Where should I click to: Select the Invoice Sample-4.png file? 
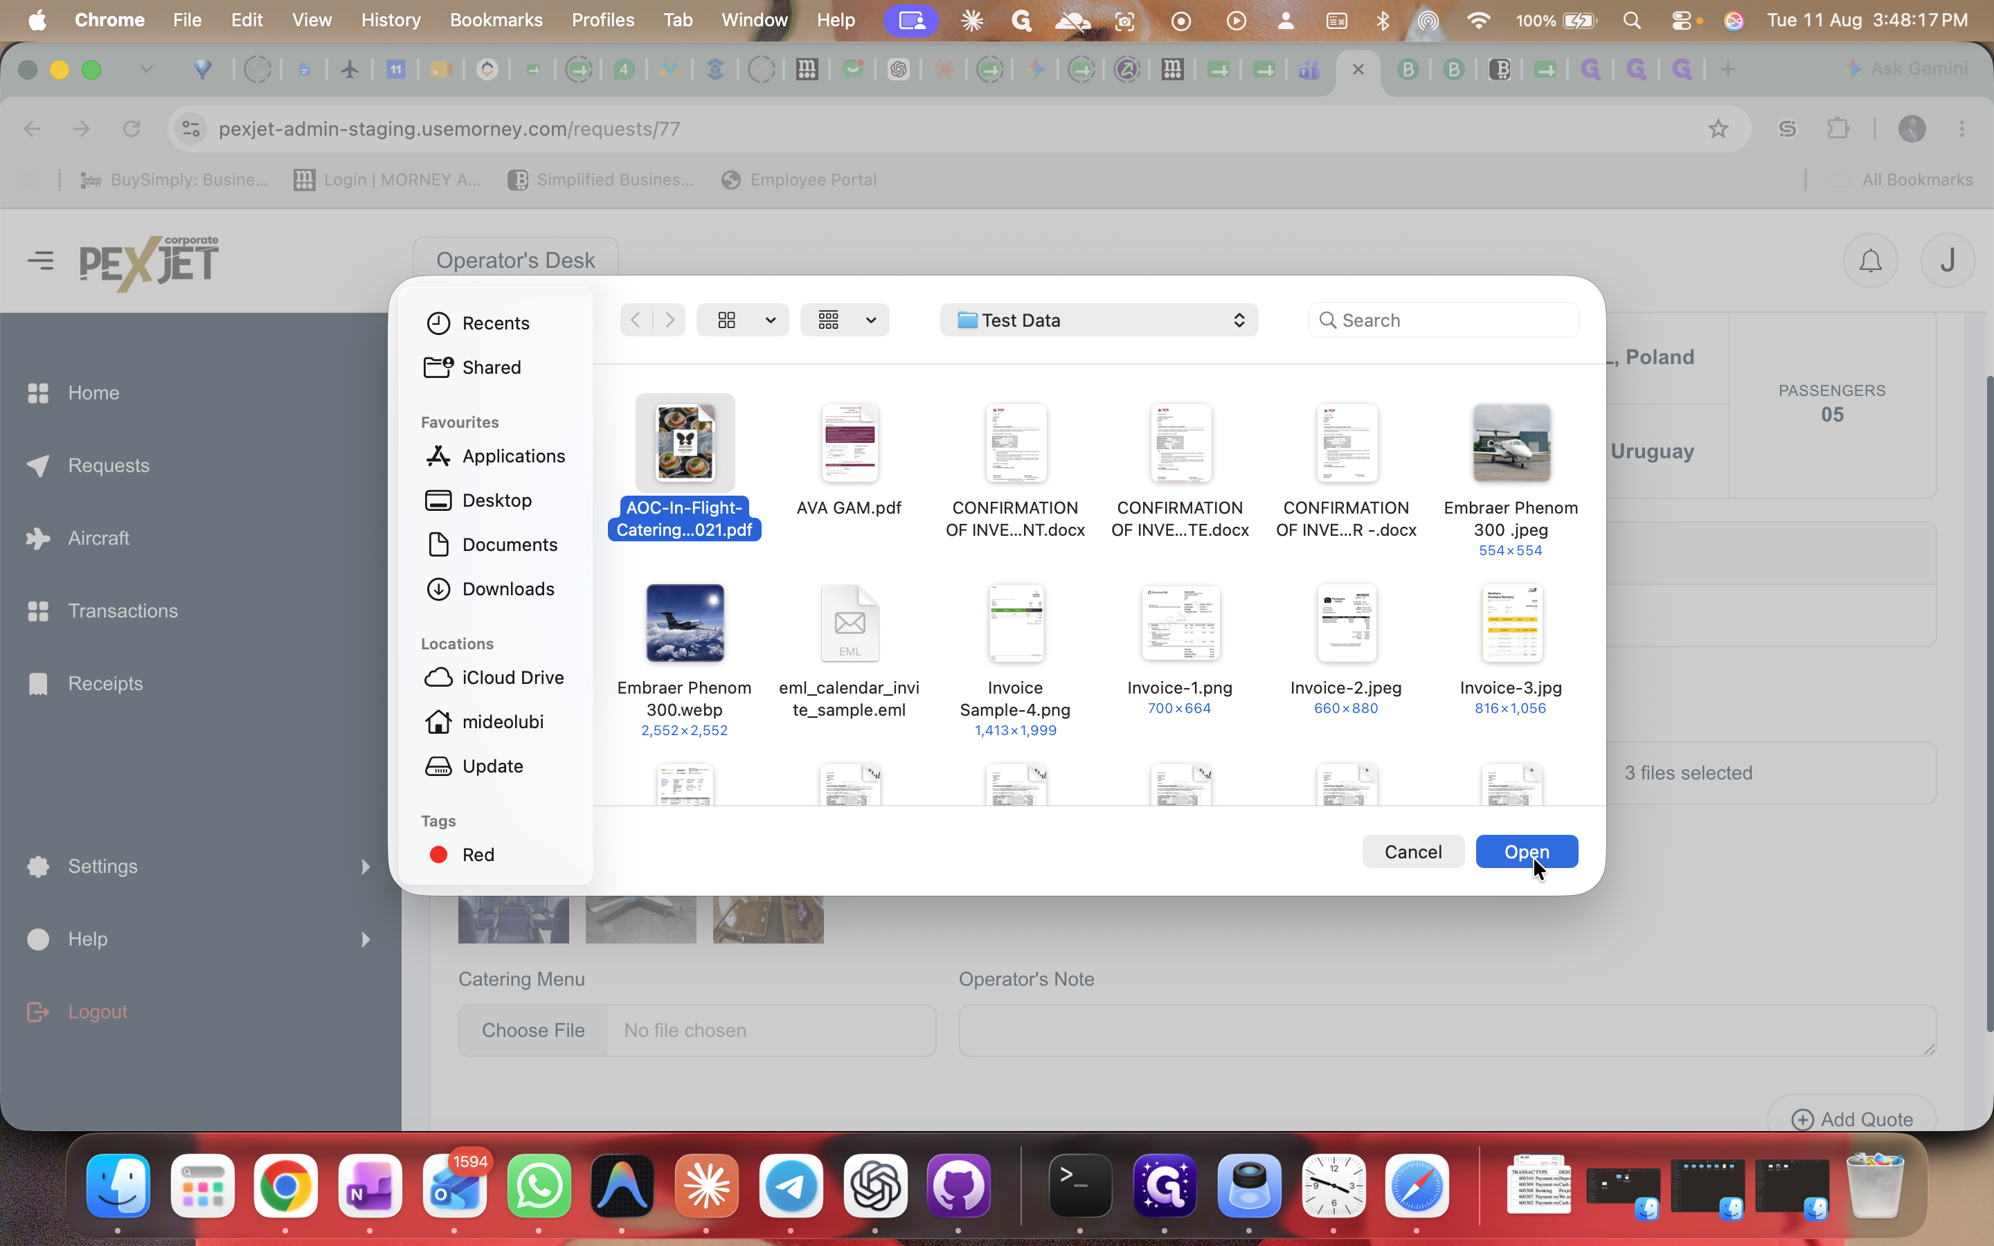point(1015,660)
